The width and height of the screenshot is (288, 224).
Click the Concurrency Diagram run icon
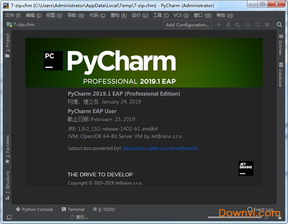(x=258, y=25)
